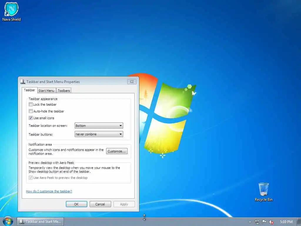The image size is (301, 226).
Task: Show hidden tray icons arrow
Action: coord(250,222)
